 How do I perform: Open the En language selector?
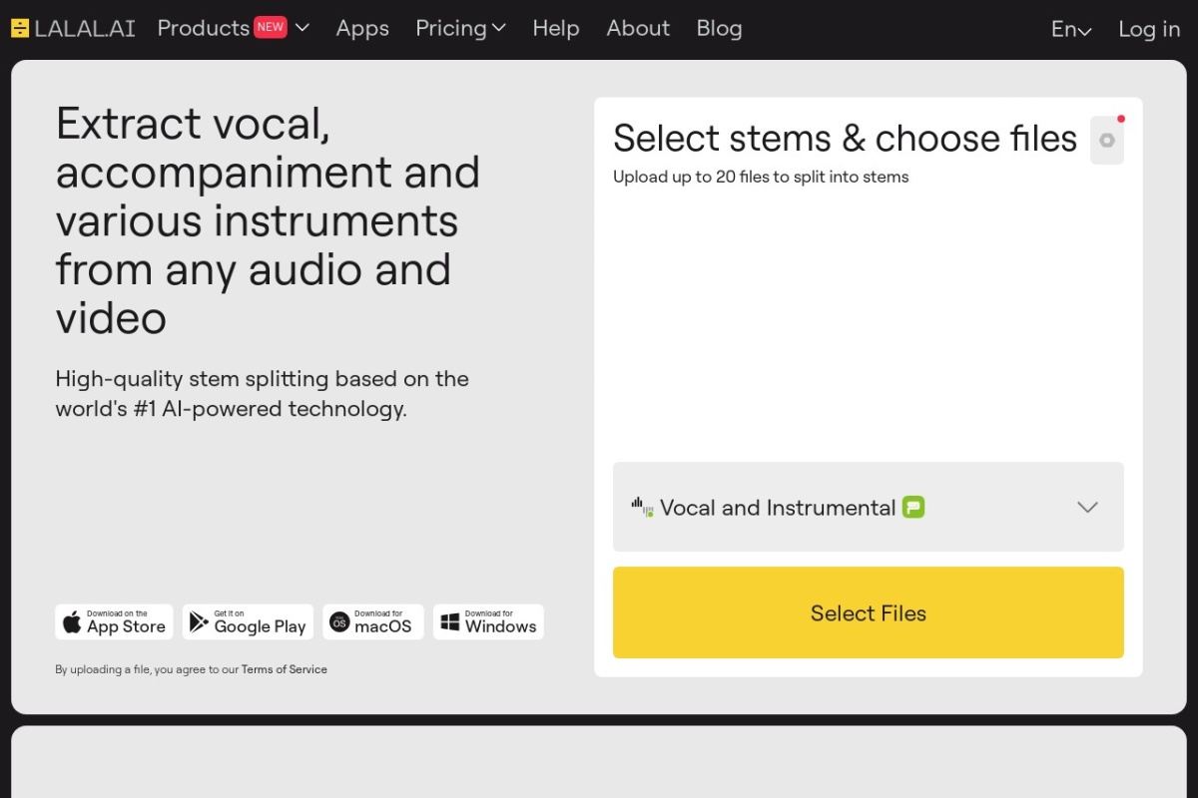click(x=1071, y=30)
